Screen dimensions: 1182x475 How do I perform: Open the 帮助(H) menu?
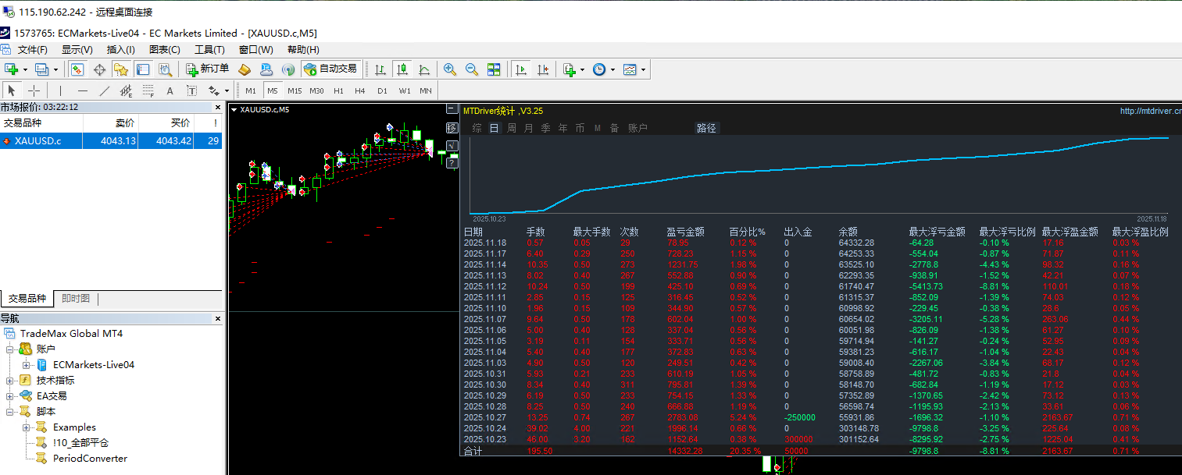tap(303, 49)
